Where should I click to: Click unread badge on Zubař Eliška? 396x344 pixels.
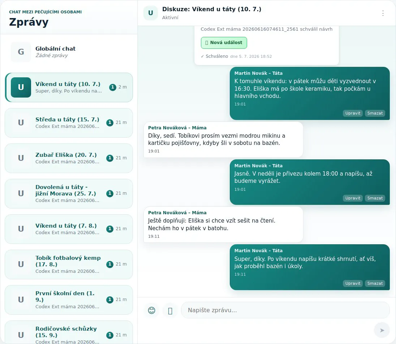coord(109,158)
